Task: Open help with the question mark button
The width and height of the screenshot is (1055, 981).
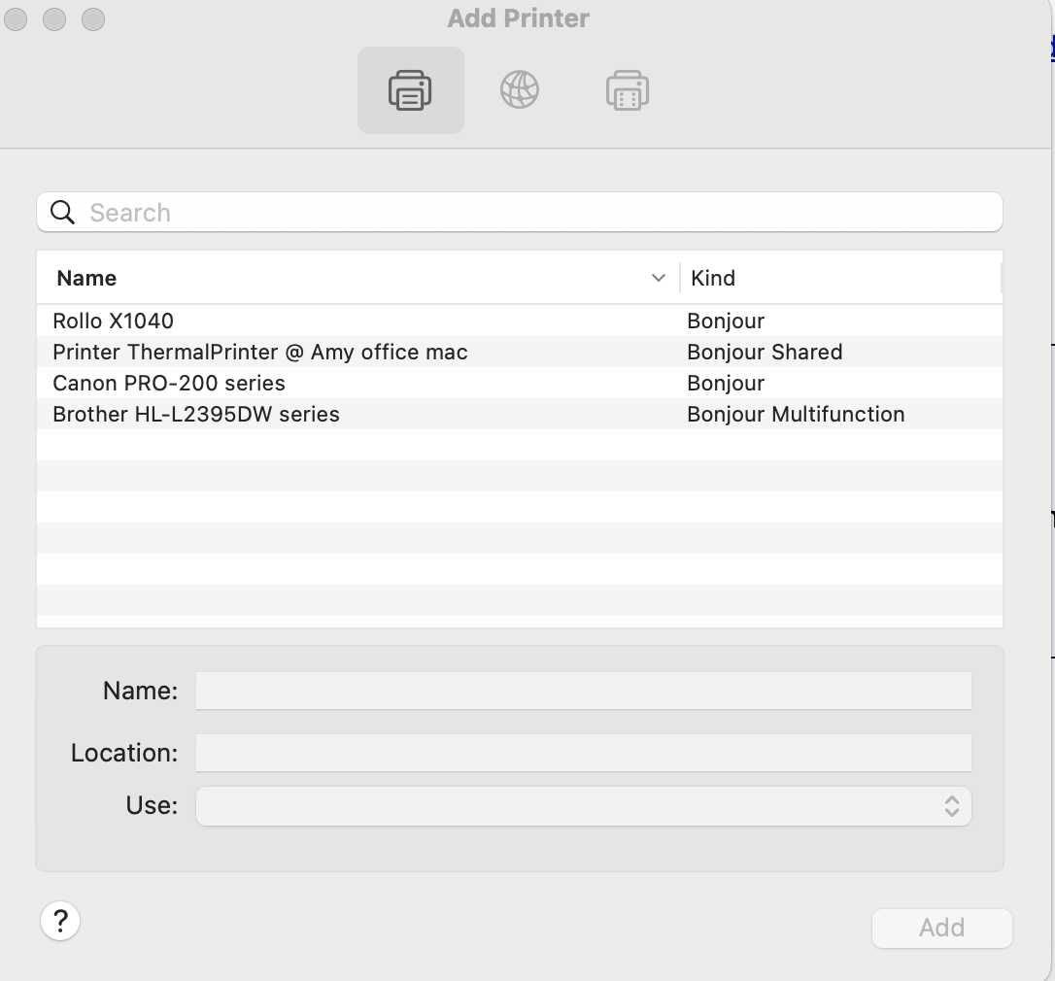Action: [60, 921]
